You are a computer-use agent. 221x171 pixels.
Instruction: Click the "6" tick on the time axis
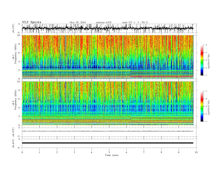[x=127, y=152]
